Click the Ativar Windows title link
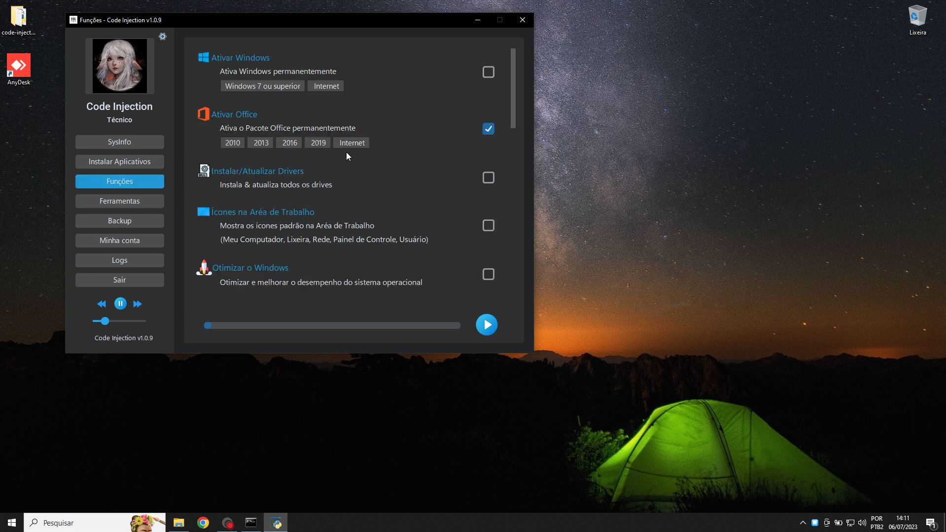Image resolution: width=946 pixels, height=532 pixels. pyautogui.click(x=240, y=58)
